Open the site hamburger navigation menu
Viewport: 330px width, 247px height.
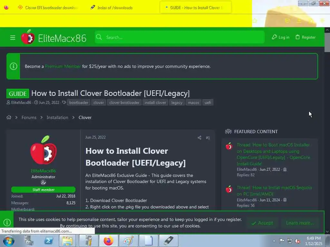13,38
